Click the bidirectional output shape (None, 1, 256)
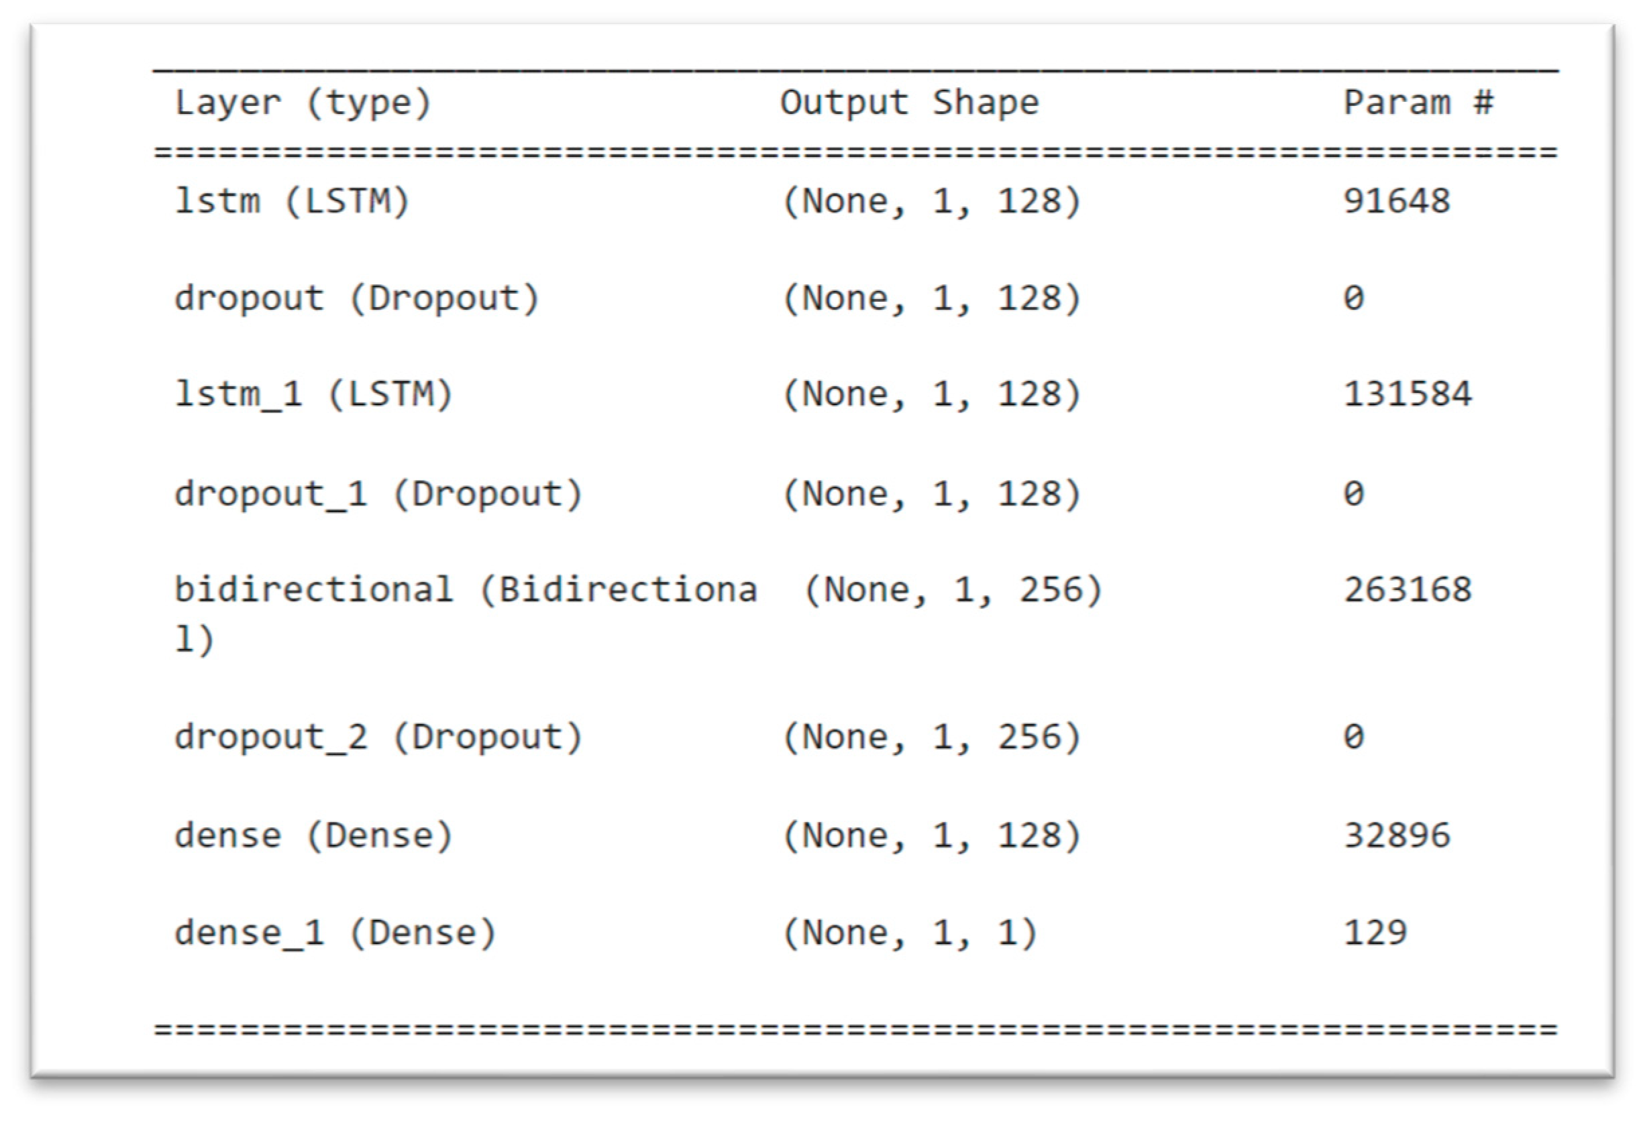Screen dimensions: 1645x1121 pos(953,591)
